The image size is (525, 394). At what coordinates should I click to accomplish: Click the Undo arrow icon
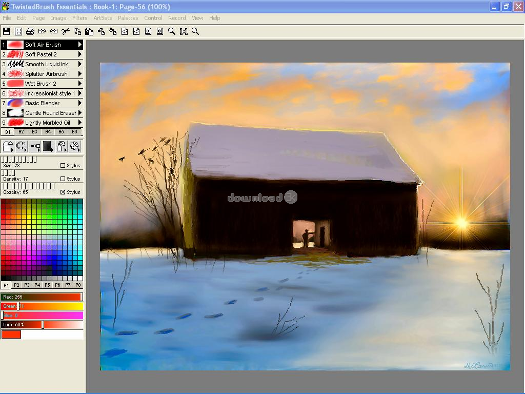pos(42,31)
